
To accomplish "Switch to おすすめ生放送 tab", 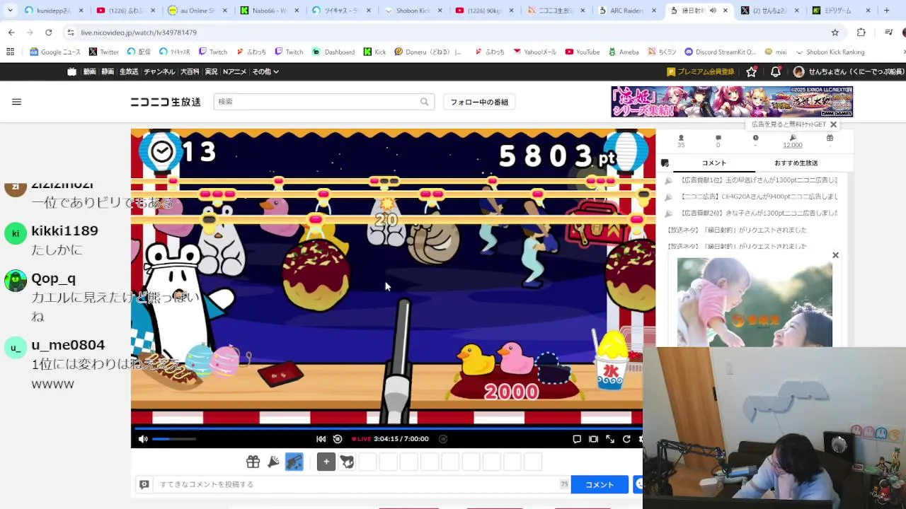I will pyautogui.click(x=796, y=163).
